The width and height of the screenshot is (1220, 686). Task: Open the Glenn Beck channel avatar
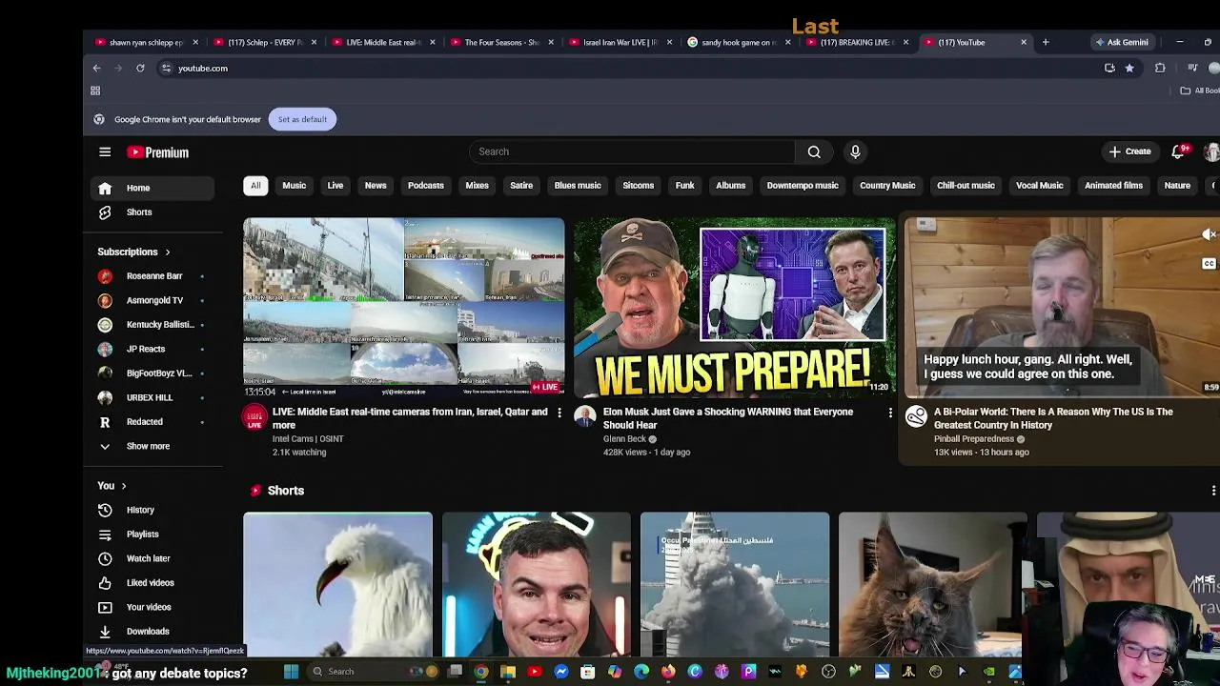tap(585, 417)
